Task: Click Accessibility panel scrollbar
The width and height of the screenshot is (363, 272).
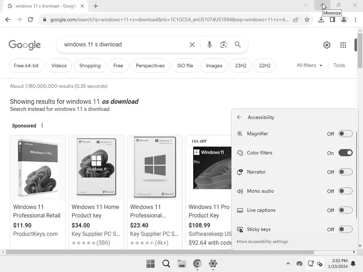Action: coord(356,175)
